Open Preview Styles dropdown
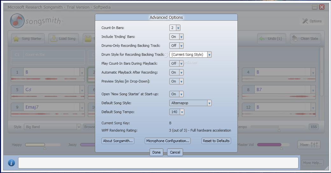Image resolution: width=331 pixels, height=173 pixels. [x=181, y=81]
